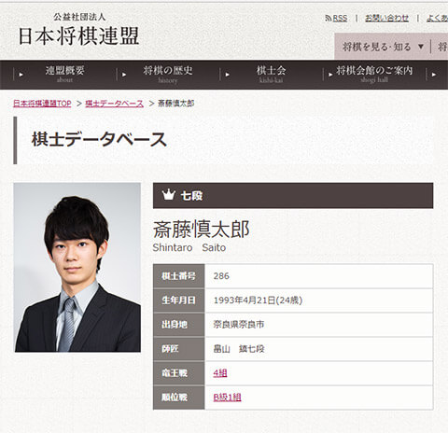Click the arrow icon before 連盟概要
448x433 pixels.
(x=21, y=75)
